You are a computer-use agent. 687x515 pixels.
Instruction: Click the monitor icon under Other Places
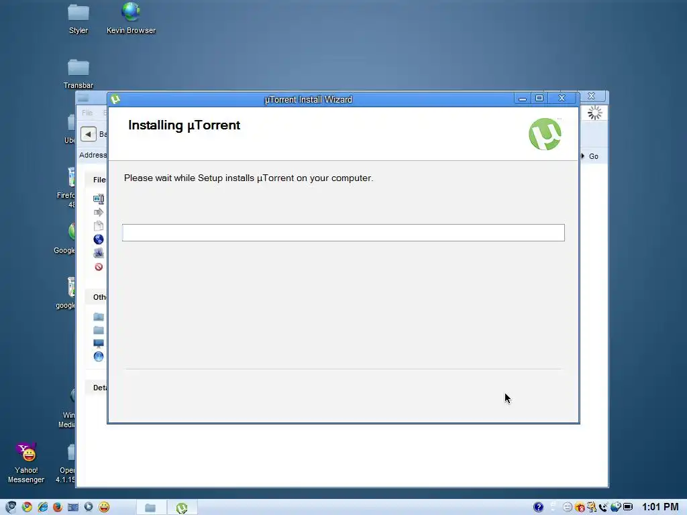pos(99,343)
